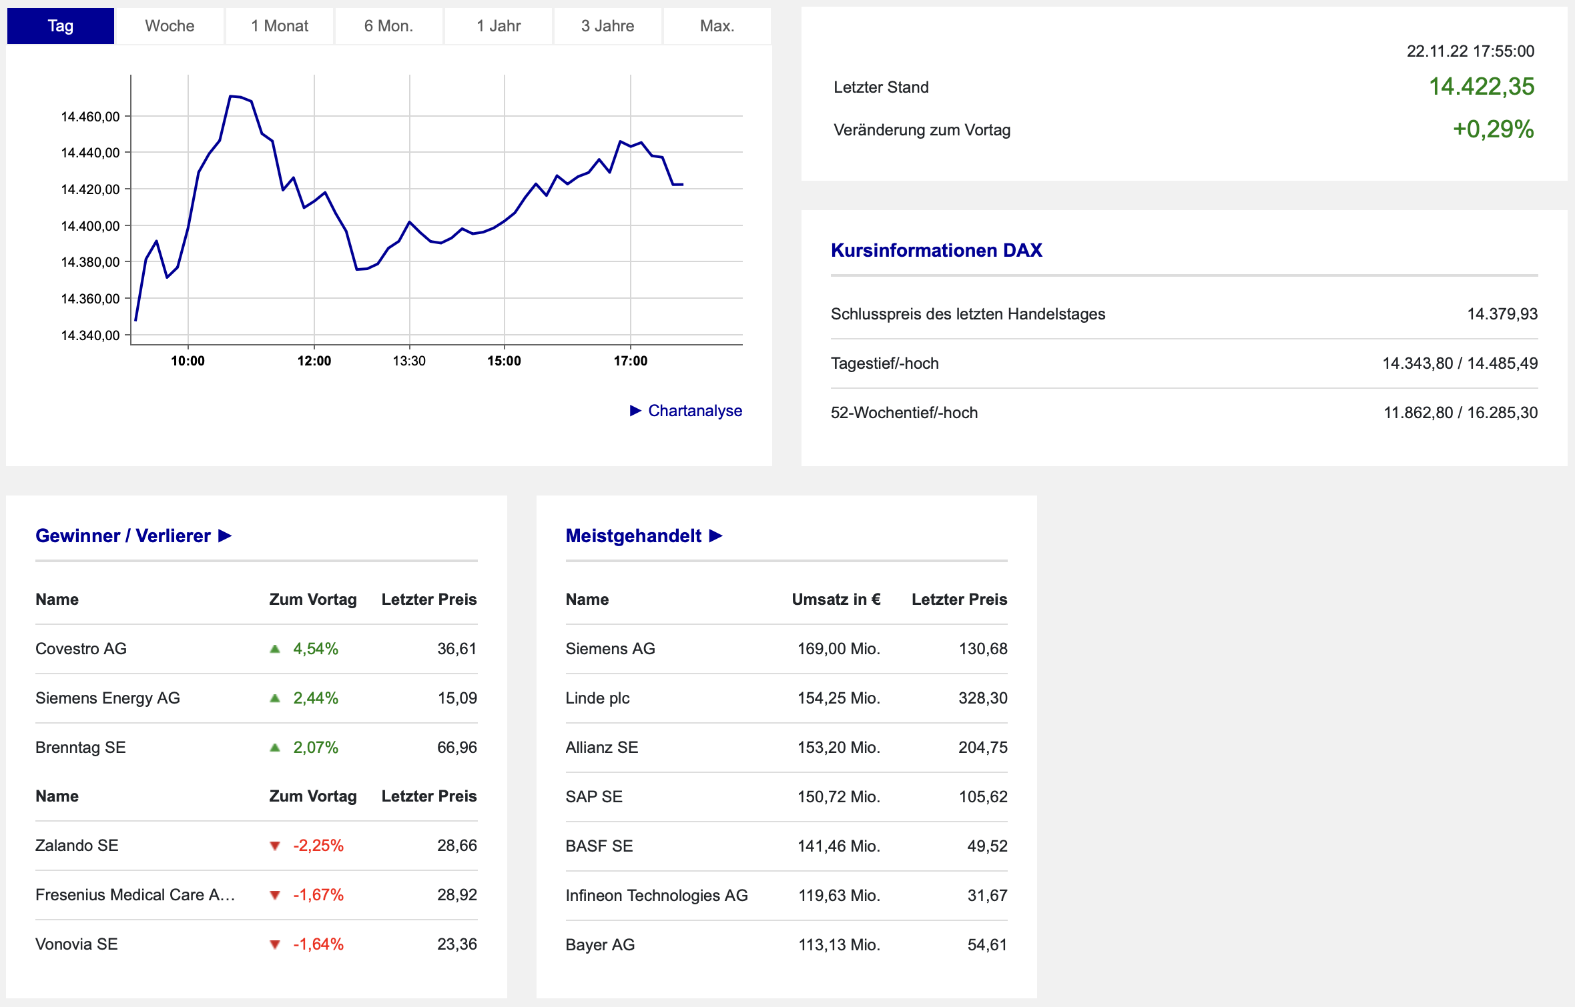The width and height of the screenshot is (1575, 1007).
Task: Click Siemens AG in most traded list
Action: point(610,649)
